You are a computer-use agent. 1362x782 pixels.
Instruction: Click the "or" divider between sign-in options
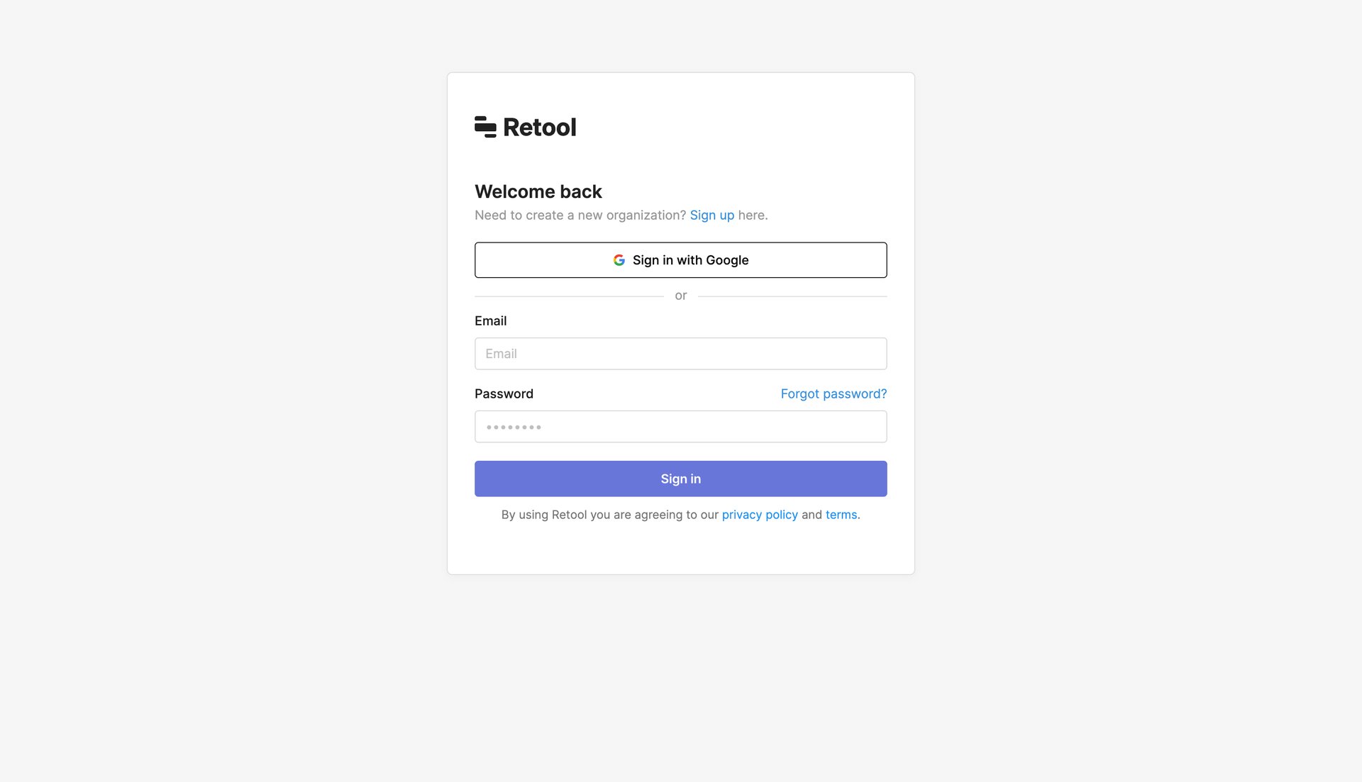tap(680, 295)
